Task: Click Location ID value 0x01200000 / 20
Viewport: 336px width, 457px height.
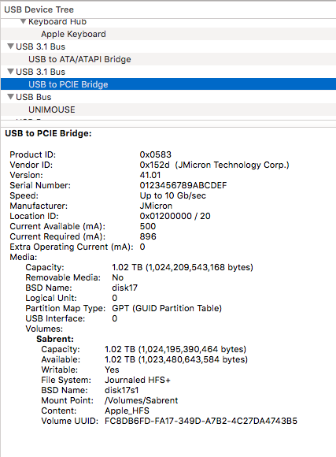Action: (x=175, y=216)
